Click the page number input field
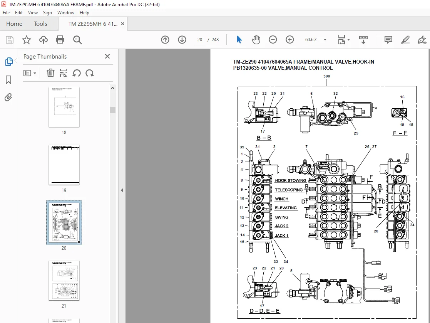The height and width of the screenshot is (323, 430). [200, 40]
